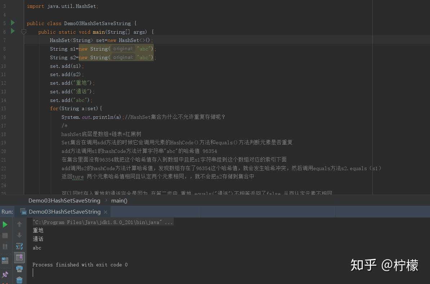Run main() via gutter icon on line 6
Image resolution: width=430 pixels, height=284 pixels.
tap(12, 32)
